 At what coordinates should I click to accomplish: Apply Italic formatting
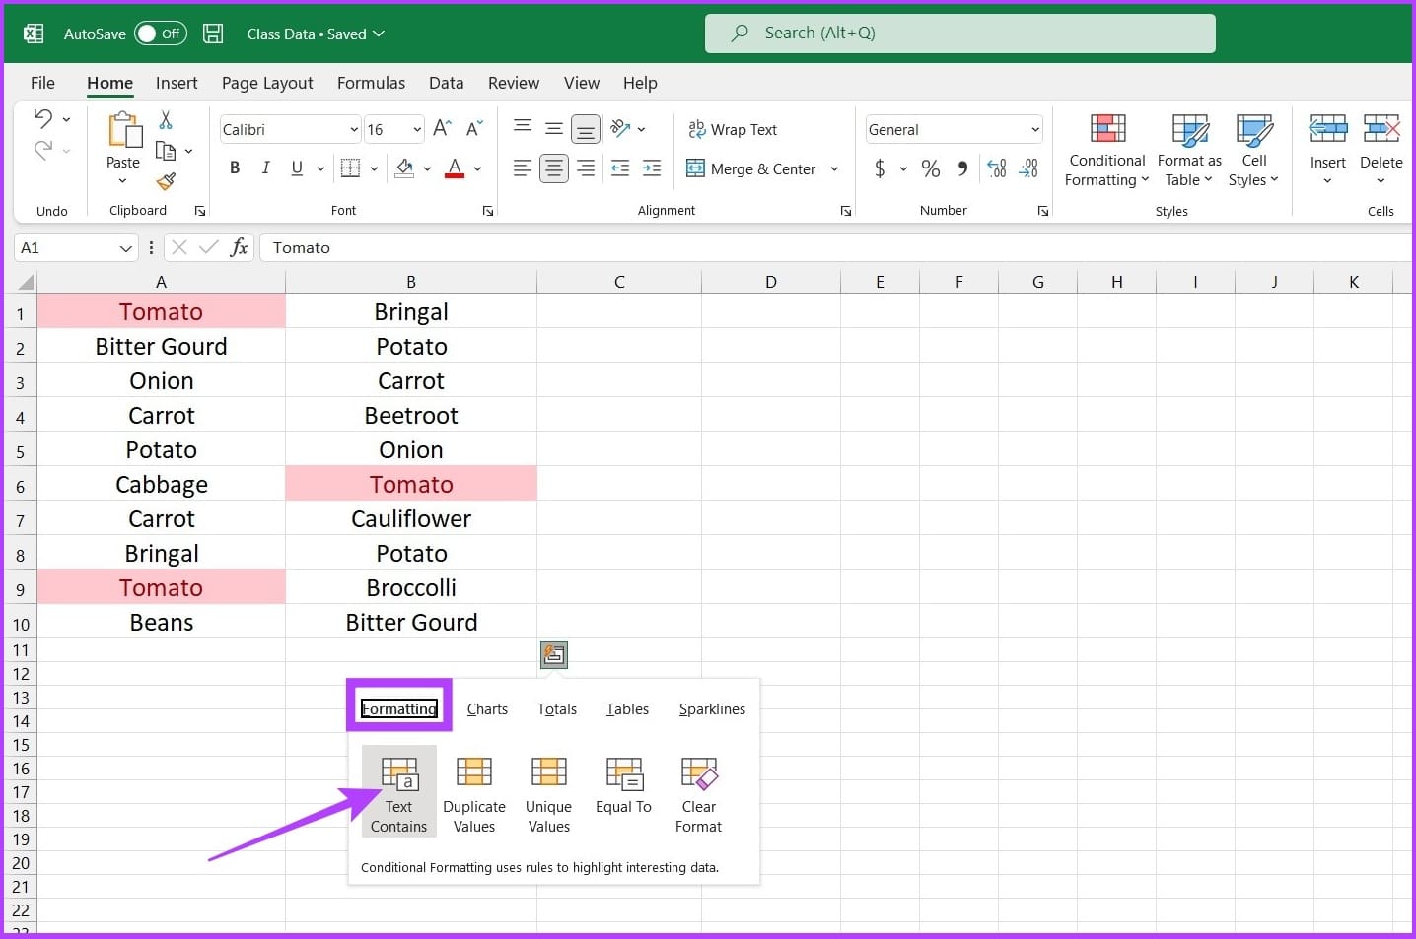(265, 168)
